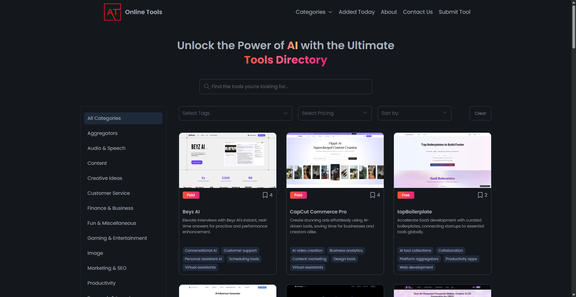The image size is (576, 297).
Task: Bookmark the topBoilerplate tool
Action: click(480, 195)
